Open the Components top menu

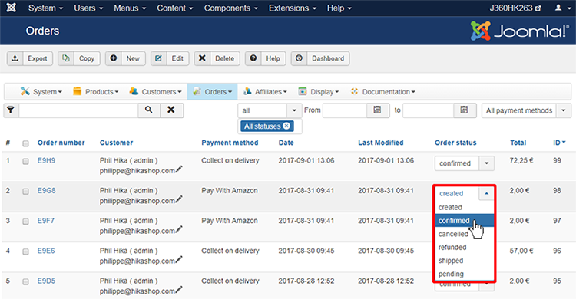(230, 8)
